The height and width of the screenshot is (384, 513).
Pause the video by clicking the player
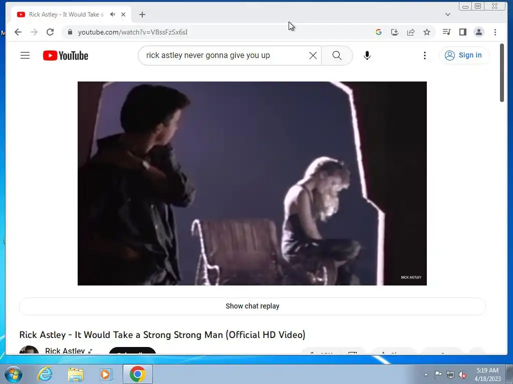(252, 183)
